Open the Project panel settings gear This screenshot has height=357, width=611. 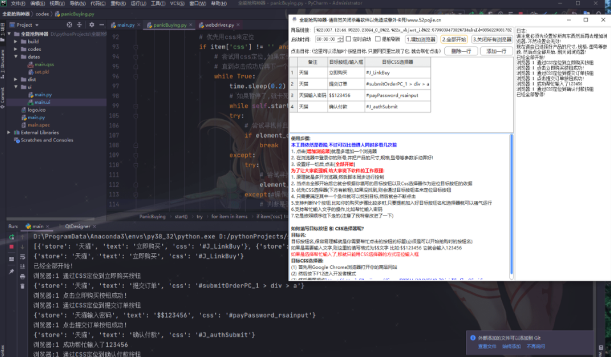click(x=91, y=25)
